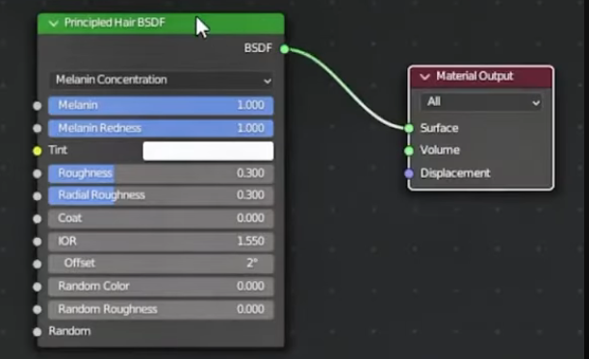This screenshot has width=589, height=359.
Task: Click the Offset input socket
Action: tap(38, 264)
